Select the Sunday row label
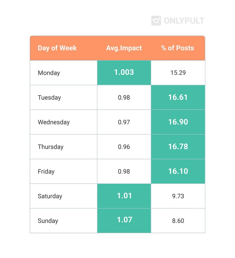The image size is (235, 258). (48, 221)
